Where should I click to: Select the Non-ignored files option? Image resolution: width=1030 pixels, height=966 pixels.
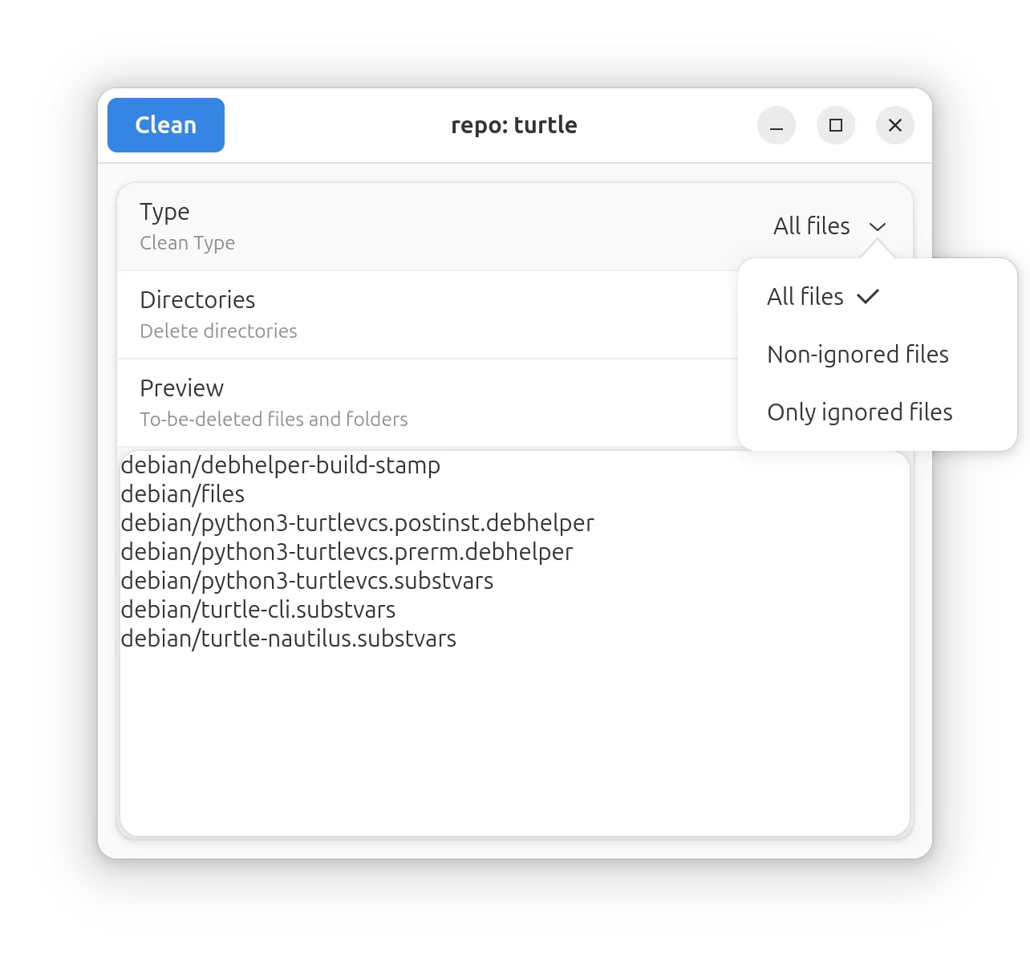858,355
